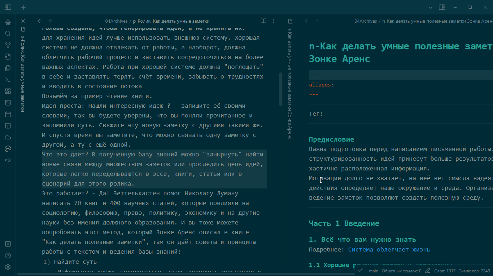Navigate forward in left note pane
This screenshot has height=276, width=493.
[x=50, y=21]
